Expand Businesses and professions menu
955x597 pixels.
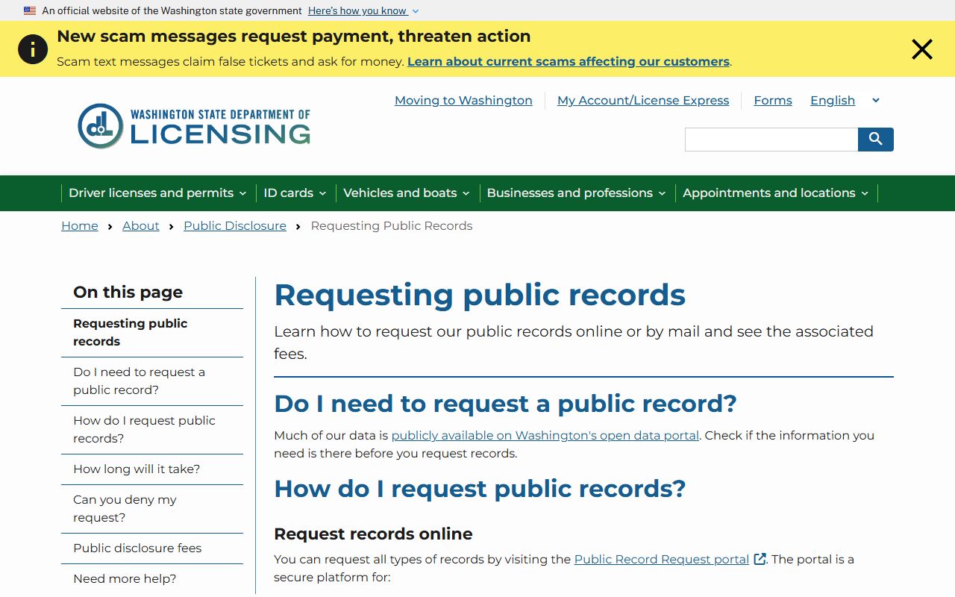pyautogui.click(x=576, y=193)
